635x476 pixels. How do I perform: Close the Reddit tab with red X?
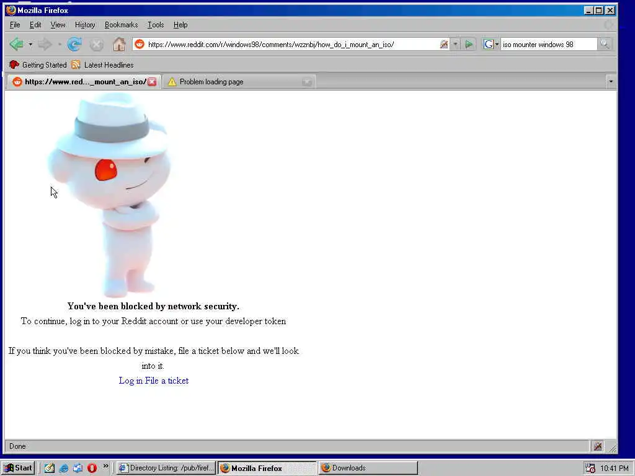pyautogui.click(x=152, y=82)
